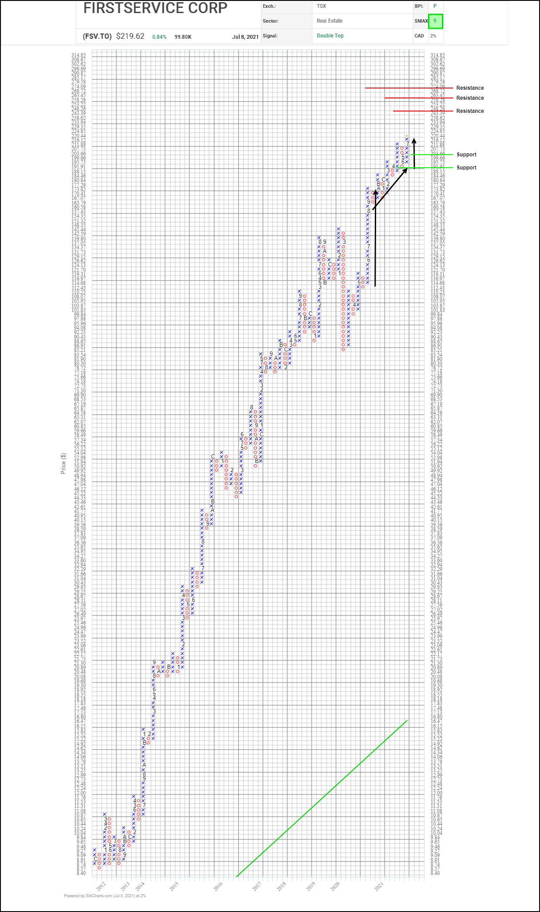This screenshot has height=912, width=540.
Task: Click the Resistance label at 274.09 level
Action: 470,88
